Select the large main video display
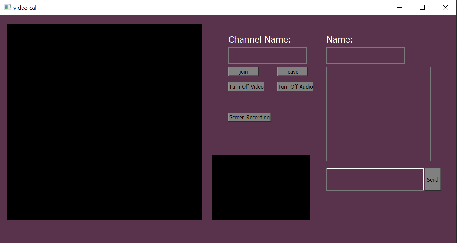457x243 pixels. pos(104,122)
